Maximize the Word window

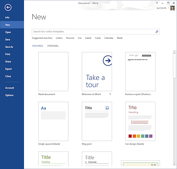[x=168, y=3]
